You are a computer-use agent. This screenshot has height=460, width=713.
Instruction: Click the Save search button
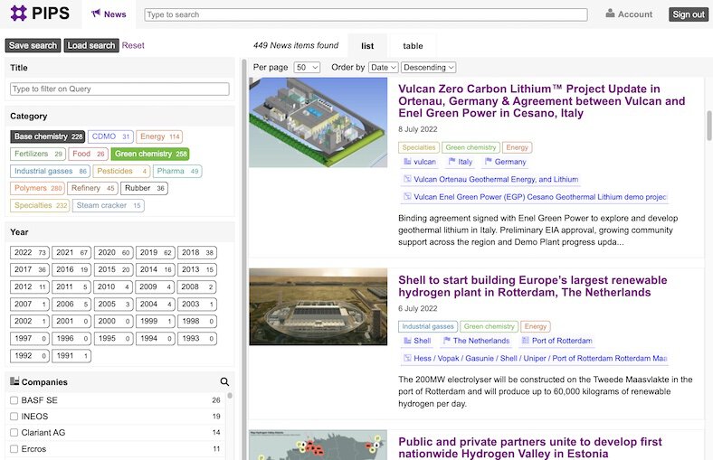33,45
